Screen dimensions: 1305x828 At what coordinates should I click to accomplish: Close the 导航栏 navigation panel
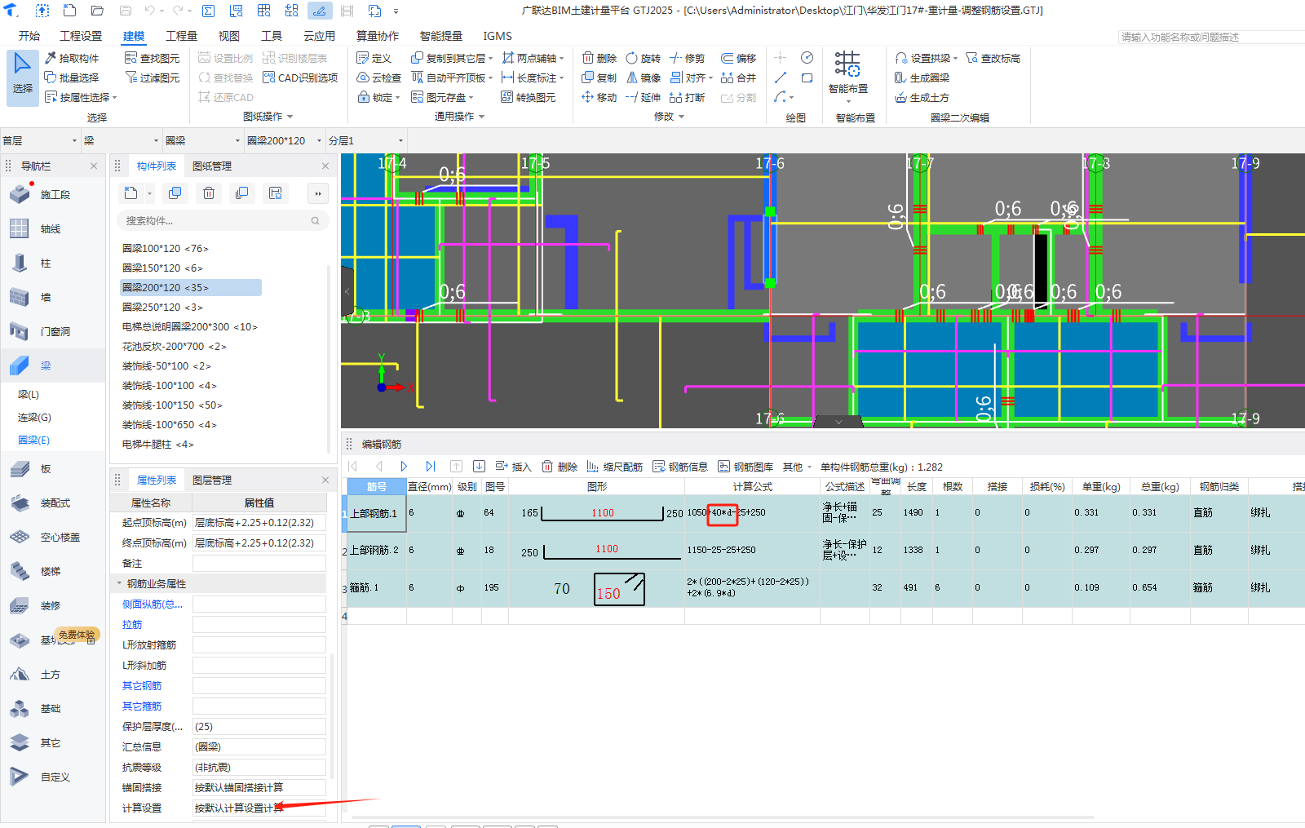[94, 166]
